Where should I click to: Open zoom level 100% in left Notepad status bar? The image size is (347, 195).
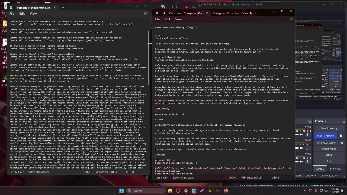click(x=87, y=172)
